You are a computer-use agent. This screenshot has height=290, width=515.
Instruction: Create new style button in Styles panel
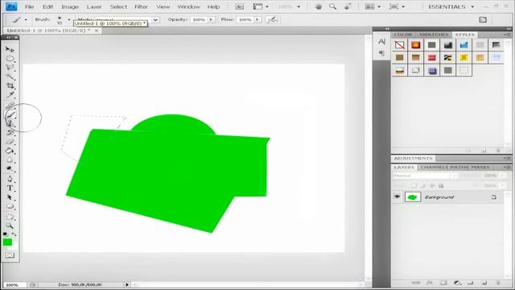click(x=484, y=151)
